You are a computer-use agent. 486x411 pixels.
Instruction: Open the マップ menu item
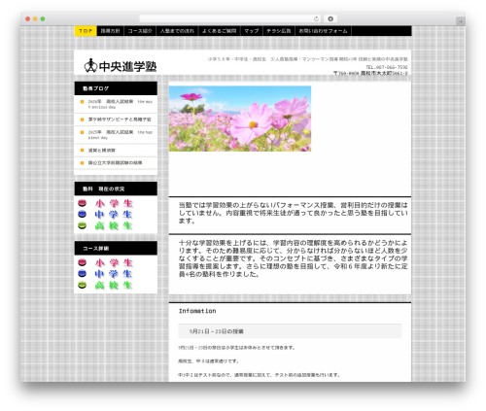click(x=252, y=31)
